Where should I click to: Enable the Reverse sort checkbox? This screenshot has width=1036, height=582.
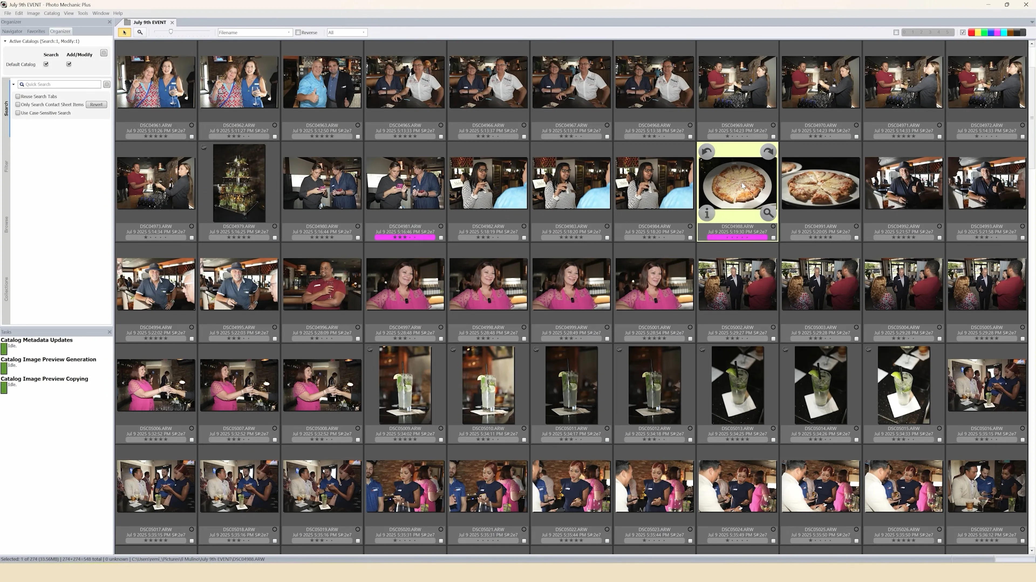point(298,33)
